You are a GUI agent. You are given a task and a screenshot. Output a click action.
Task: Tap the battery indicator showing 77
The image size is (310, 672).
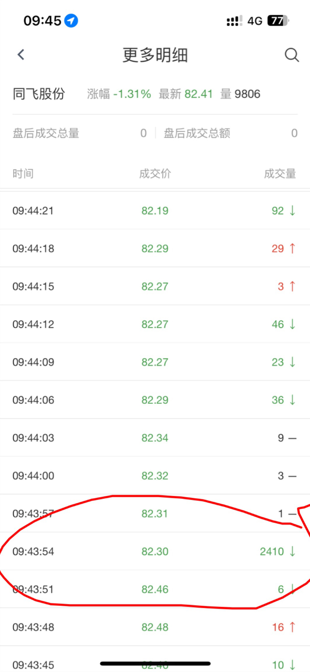[279, 21]
